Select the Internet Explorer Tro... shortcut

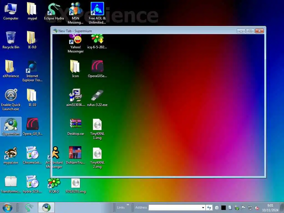click(x=32, y=71)
